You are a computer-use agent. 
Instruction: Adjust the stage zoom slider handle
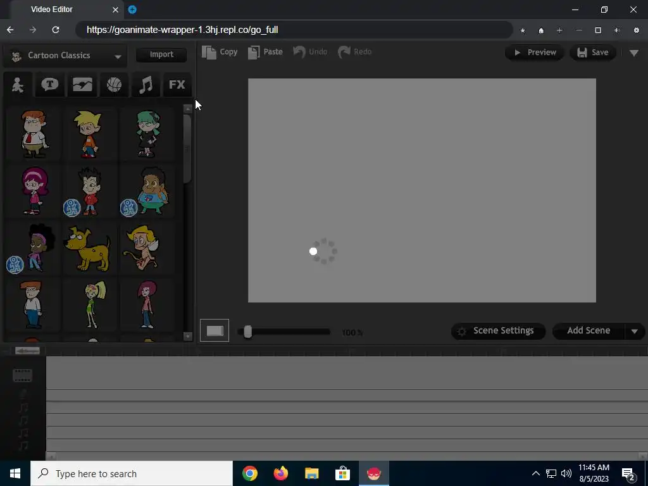click(x=247, y=332)
